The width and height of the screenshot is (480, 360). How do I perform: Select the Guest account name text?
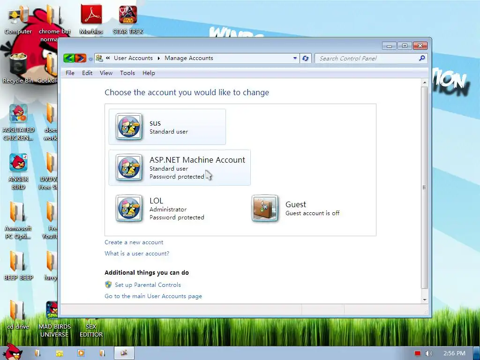tap(296, 204)
